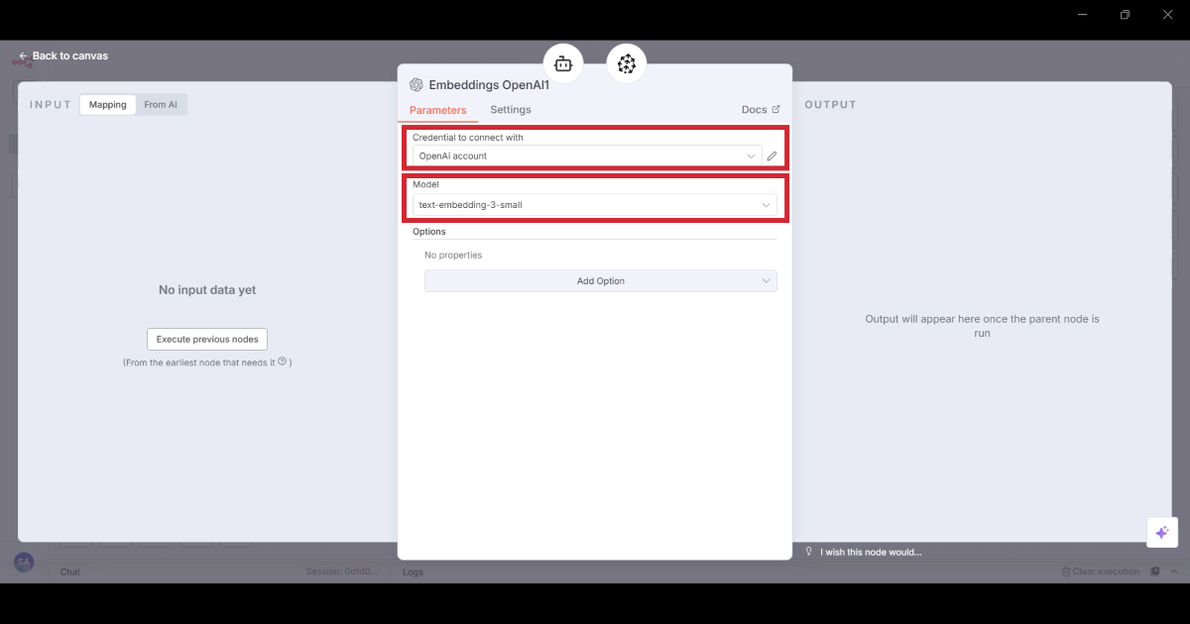This screenshot has width=1190, height=624.
Task: Edit the OpenAi account credential pencil icon
Action: tap(772, 156)
